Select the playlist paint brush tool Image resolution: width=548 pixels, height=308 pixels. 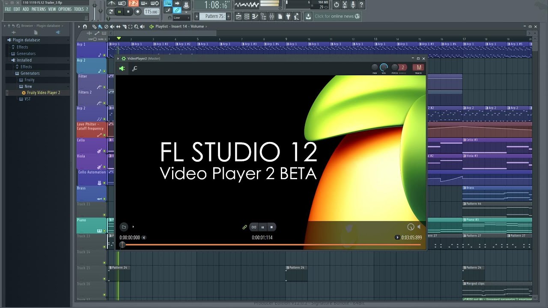[x=100, y=27]
